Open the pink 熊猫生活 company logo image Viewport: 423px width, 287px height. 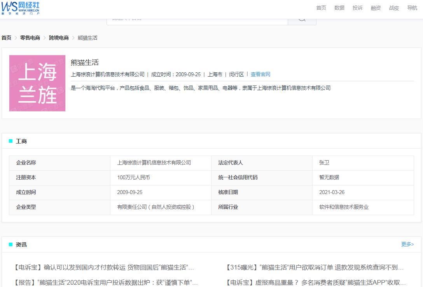[37, 83]
